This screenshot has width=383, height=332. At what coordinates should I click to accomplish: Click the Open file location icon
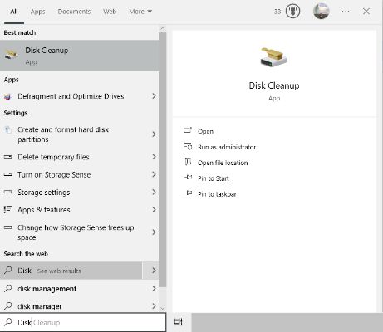click(188, 162)
